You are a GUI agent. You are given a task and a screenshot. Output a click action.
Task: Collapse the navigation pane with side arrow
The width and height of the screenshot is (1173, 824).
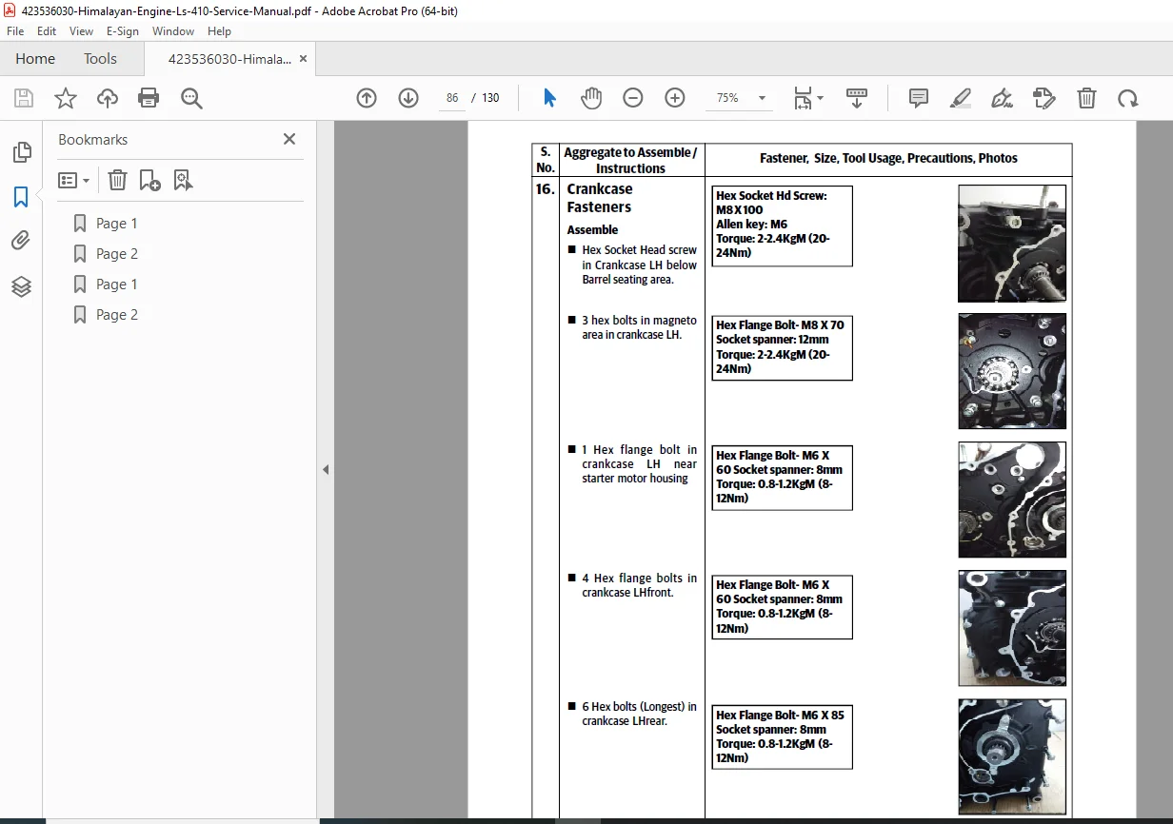[326, 469]
